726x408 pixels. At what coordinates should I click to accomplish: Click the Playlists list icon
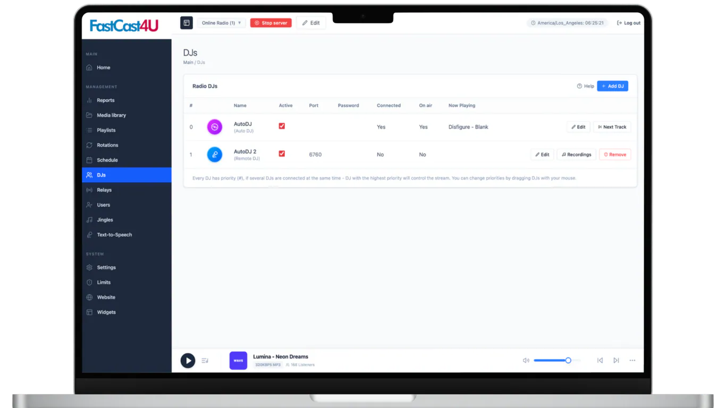89,130
